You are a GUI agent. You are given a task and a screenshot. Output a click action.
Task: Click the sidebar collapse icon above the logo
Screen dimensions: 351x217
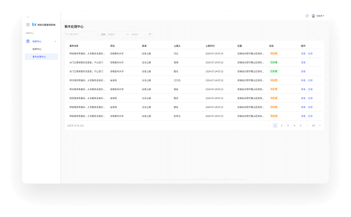(28, 17)
